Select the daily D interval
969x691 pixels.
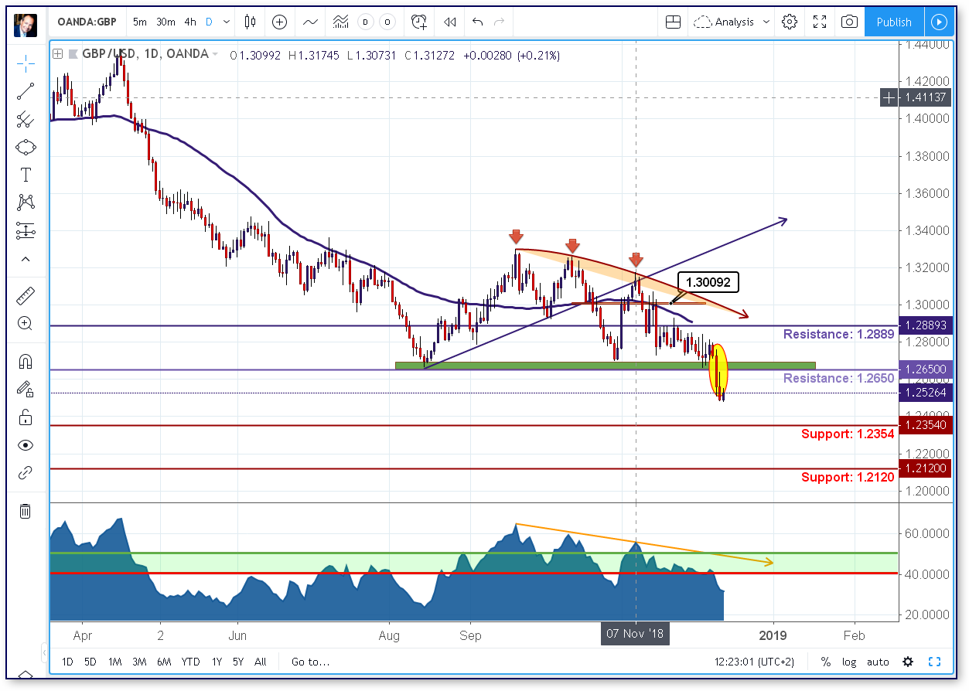(x=209, y=22)
